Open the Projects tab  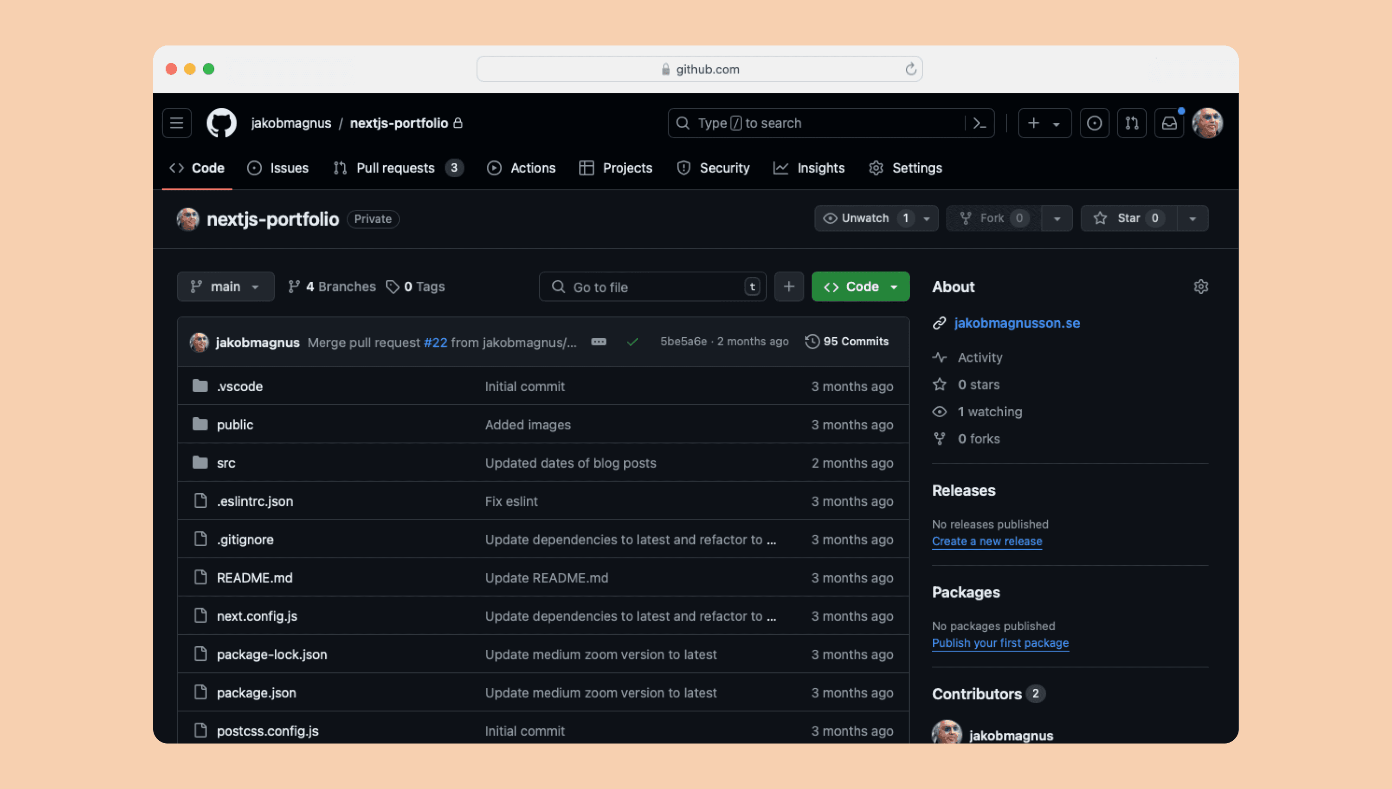[616, 168]
